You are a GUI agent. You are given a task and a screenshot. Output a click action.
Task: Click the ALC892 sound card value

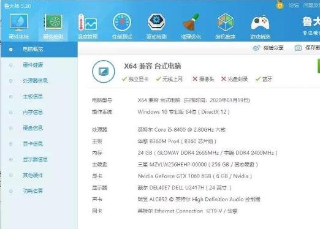tap(199, 200)
